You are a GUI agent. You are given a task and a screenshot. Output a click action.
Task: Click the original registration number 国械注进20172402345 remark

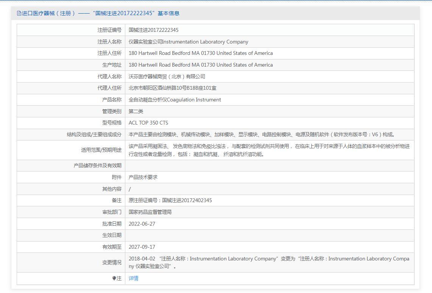pos(170,200)
